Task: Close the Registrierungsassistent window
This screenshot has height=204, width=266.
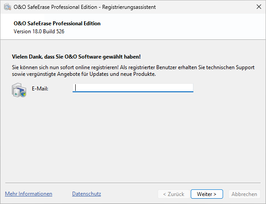Action: pos(259,7)
